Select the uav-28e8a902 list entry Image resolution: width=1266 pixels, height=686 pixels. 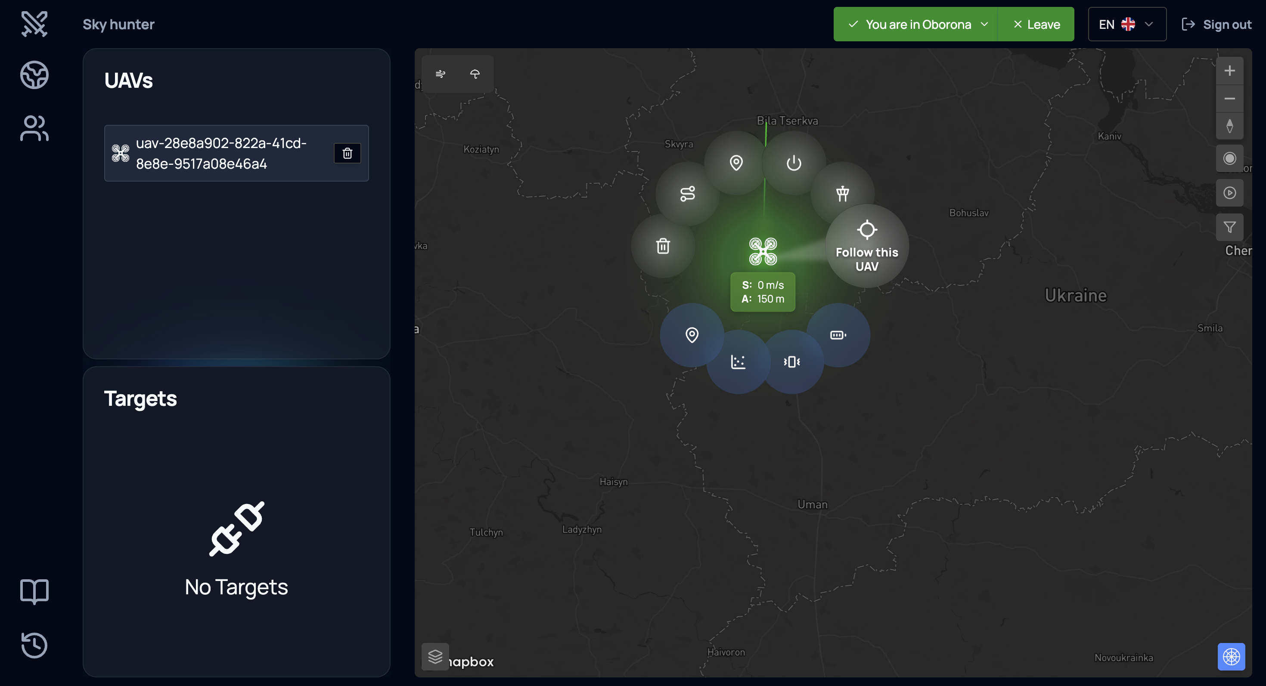(221, 154)
